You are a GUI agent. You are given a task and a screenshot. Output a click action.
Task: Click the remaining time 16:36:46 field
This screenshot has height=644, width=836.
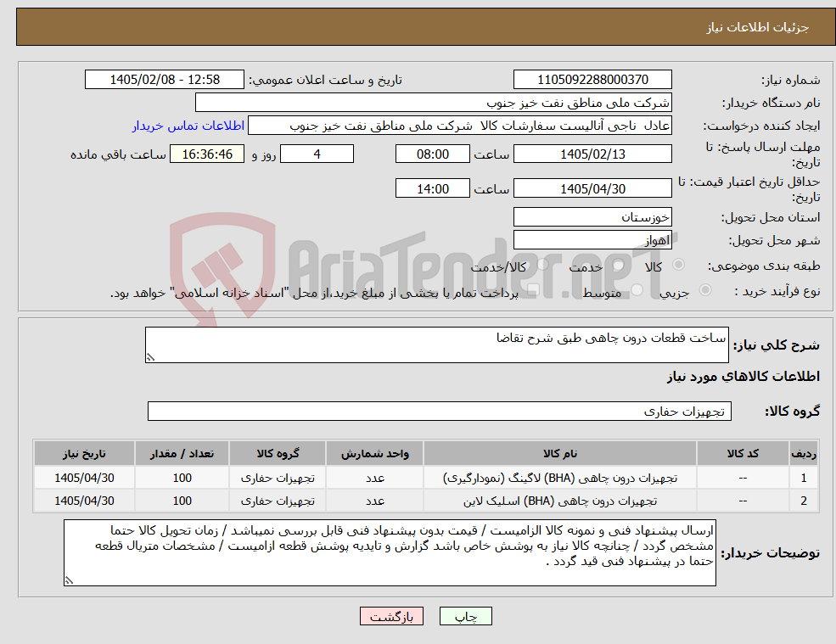click(207, 154)
